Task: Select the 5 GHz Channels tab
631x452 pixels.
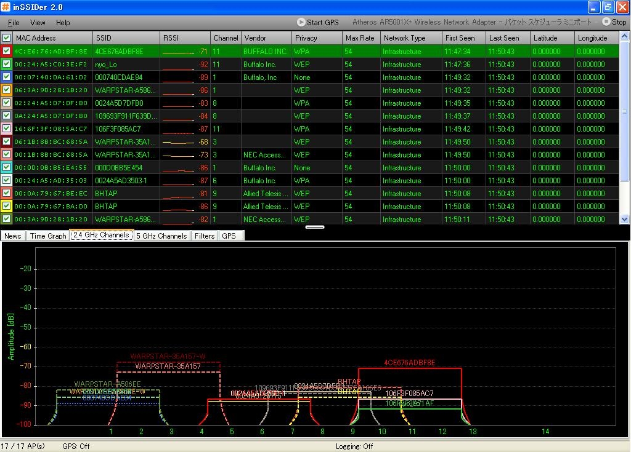Action: click(161, 236)
